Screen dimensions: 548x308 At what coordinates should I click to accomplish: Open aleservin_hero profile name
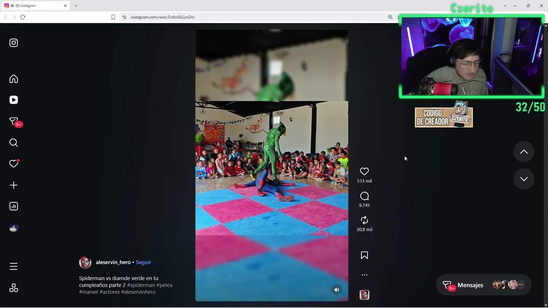tap(113, 262)
